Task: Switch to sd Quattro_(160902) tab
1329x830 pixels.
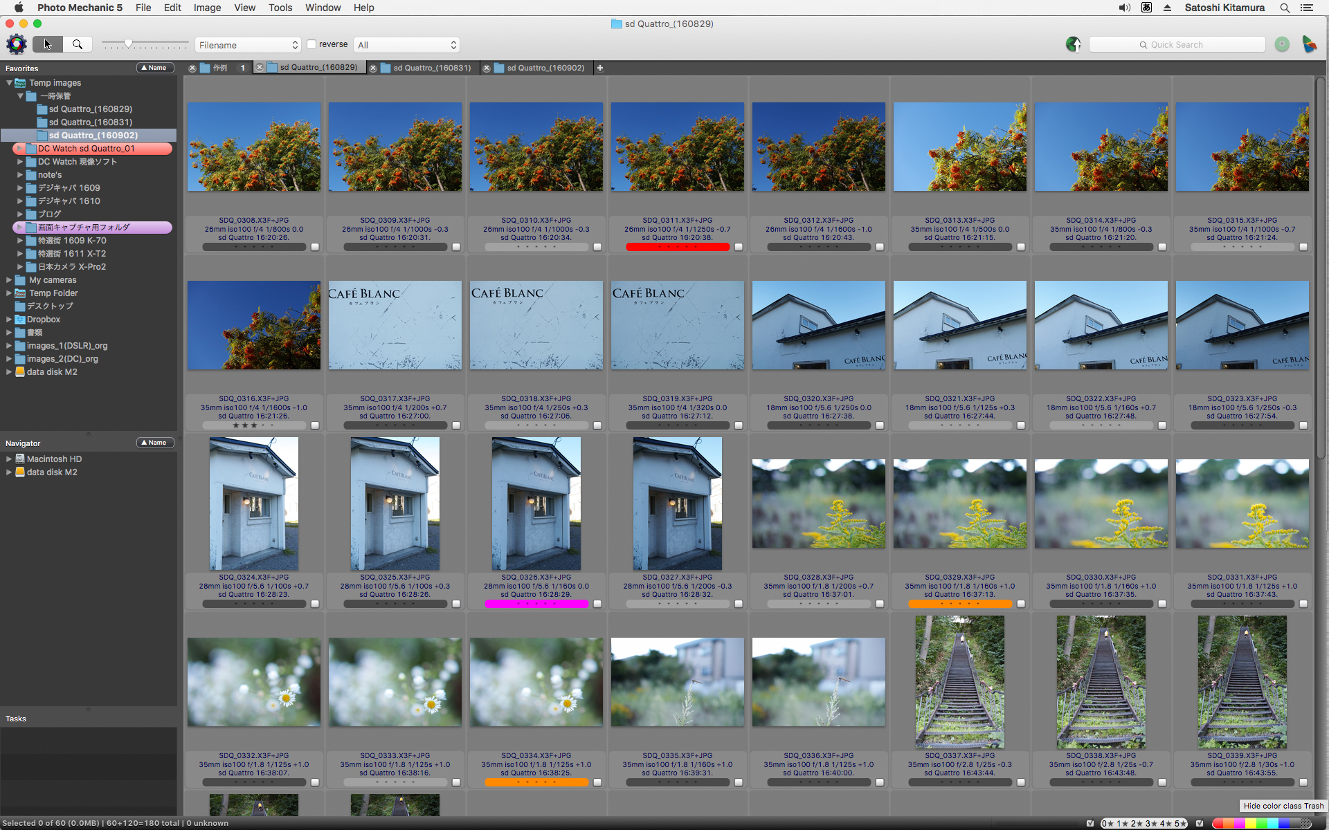Action: 545,68
